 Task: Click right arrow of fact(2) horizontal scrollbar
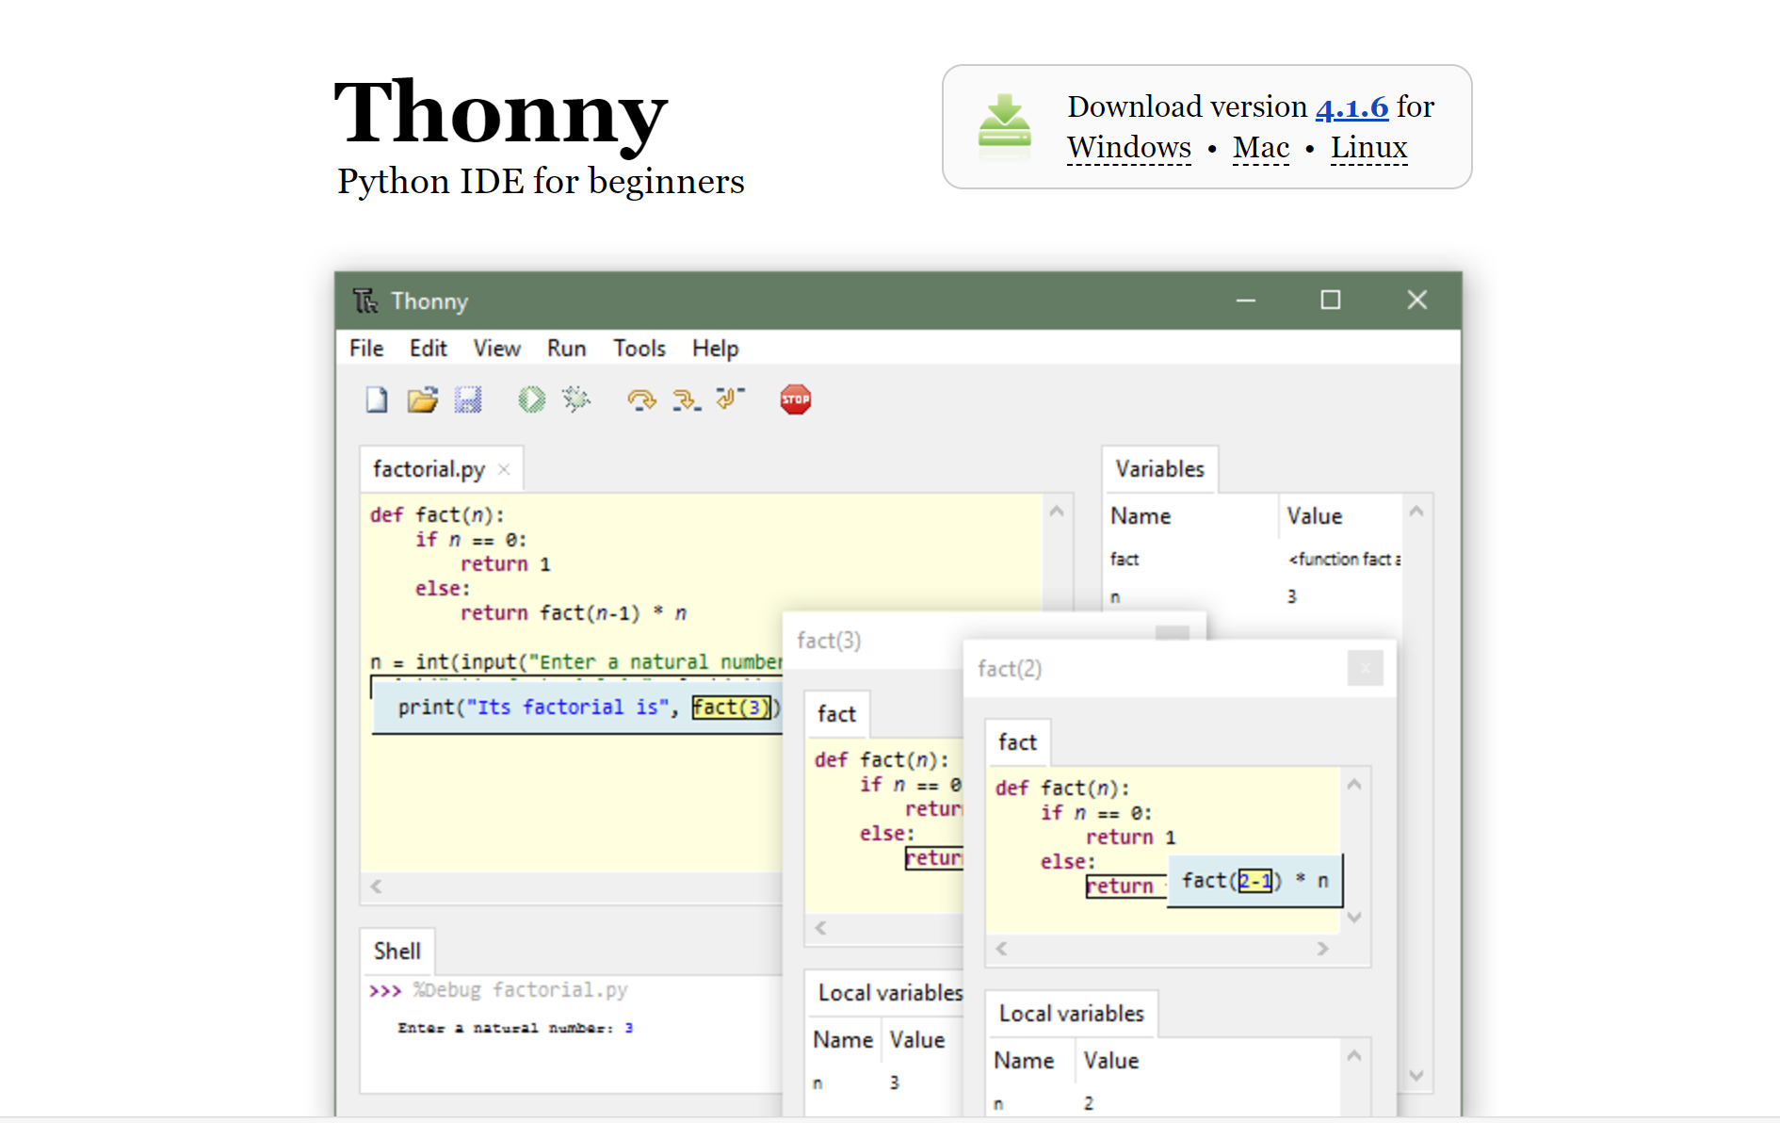1322,949
